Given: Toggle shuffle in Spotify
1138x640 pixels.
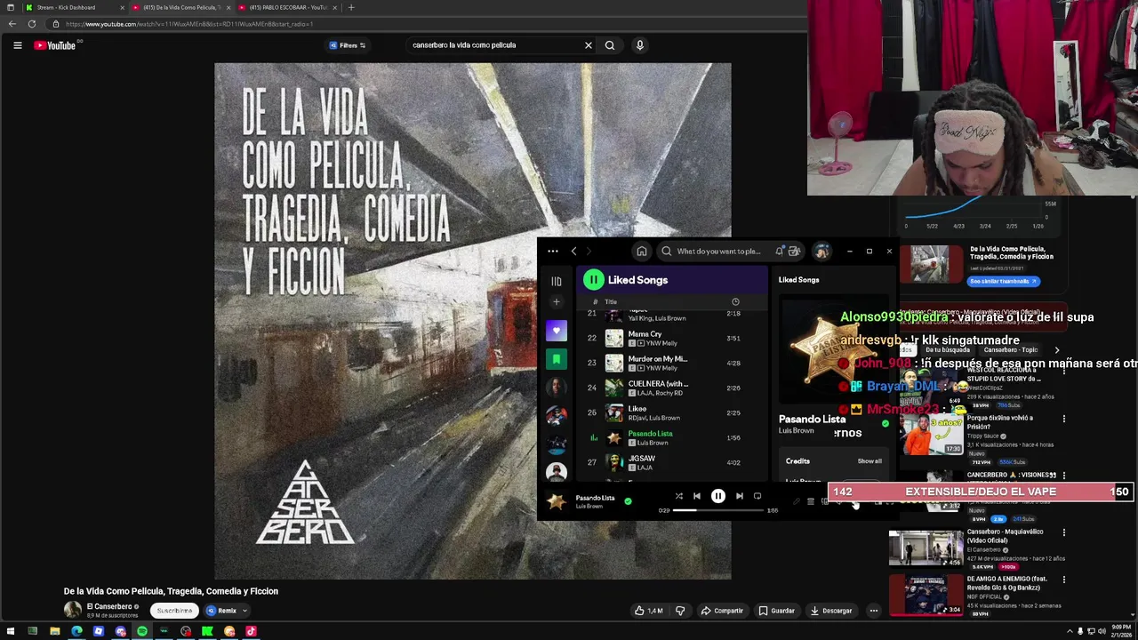Looking at the screenshot, I should point(678,496).
